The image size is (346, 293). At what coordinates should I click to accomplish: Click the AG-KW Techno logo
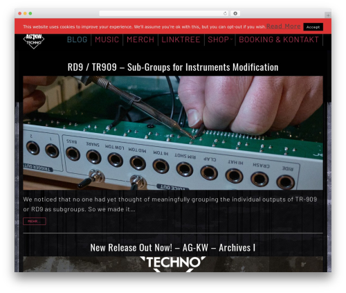(x=34, y=42)
